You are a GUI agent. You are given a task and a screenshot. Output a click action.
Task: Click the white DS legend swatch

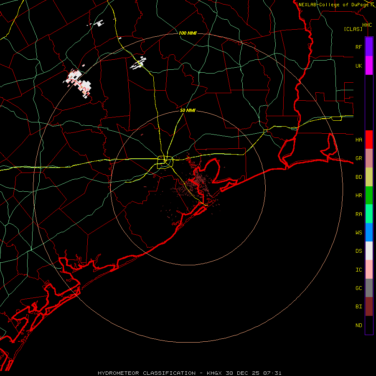[369, 251]
